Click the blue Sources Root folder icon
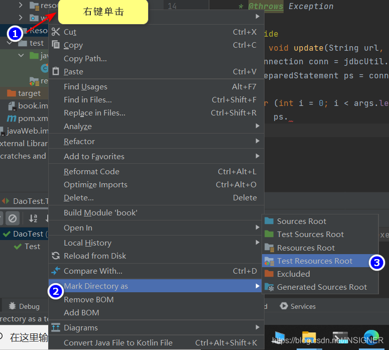This screenshot has width=389, height=350. coord(269,220)
